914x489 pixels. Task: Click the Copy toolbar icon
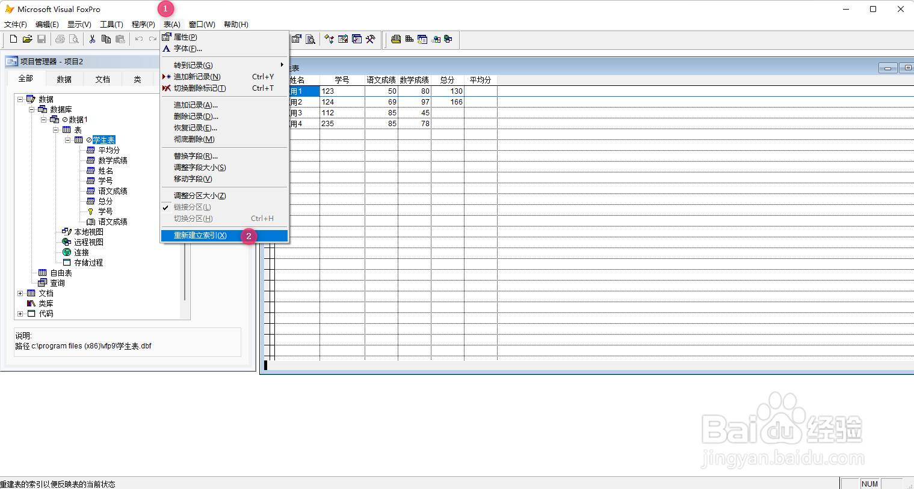coord(106,39)
